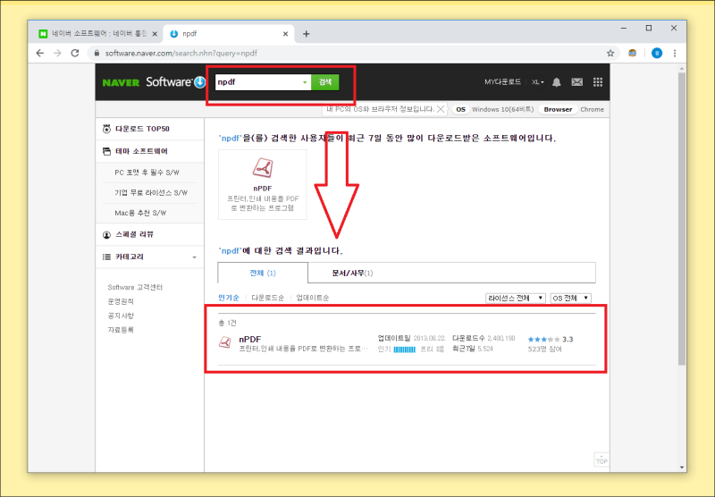Viewport: 715px width, 497px height.
Task: Open 자료등록 link
Action: coord(121,330)
